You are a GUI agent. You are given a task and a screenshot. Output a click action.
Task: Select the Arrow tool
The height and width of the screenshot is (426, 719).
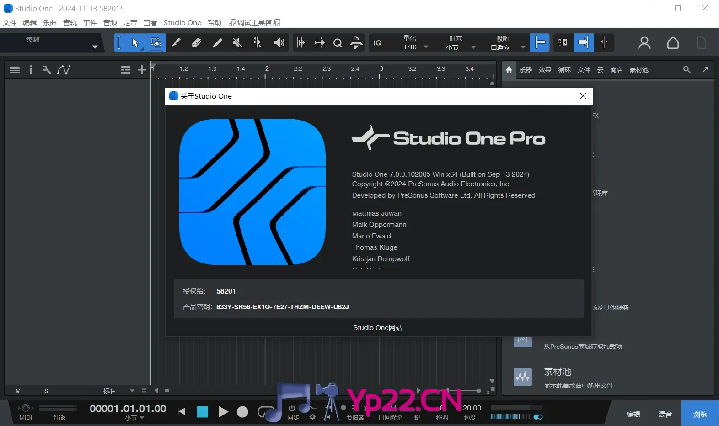135,42
